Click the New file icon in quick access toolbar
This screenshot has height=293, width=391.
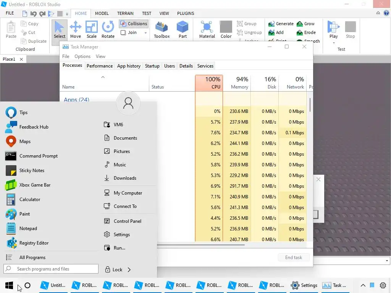[x=25, y=14]
